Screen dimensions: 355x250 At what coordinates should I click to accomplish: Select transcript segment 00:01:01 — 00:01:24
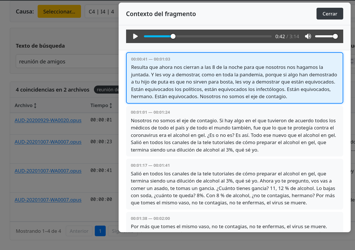pyautogui.click(x=235, y=131)
